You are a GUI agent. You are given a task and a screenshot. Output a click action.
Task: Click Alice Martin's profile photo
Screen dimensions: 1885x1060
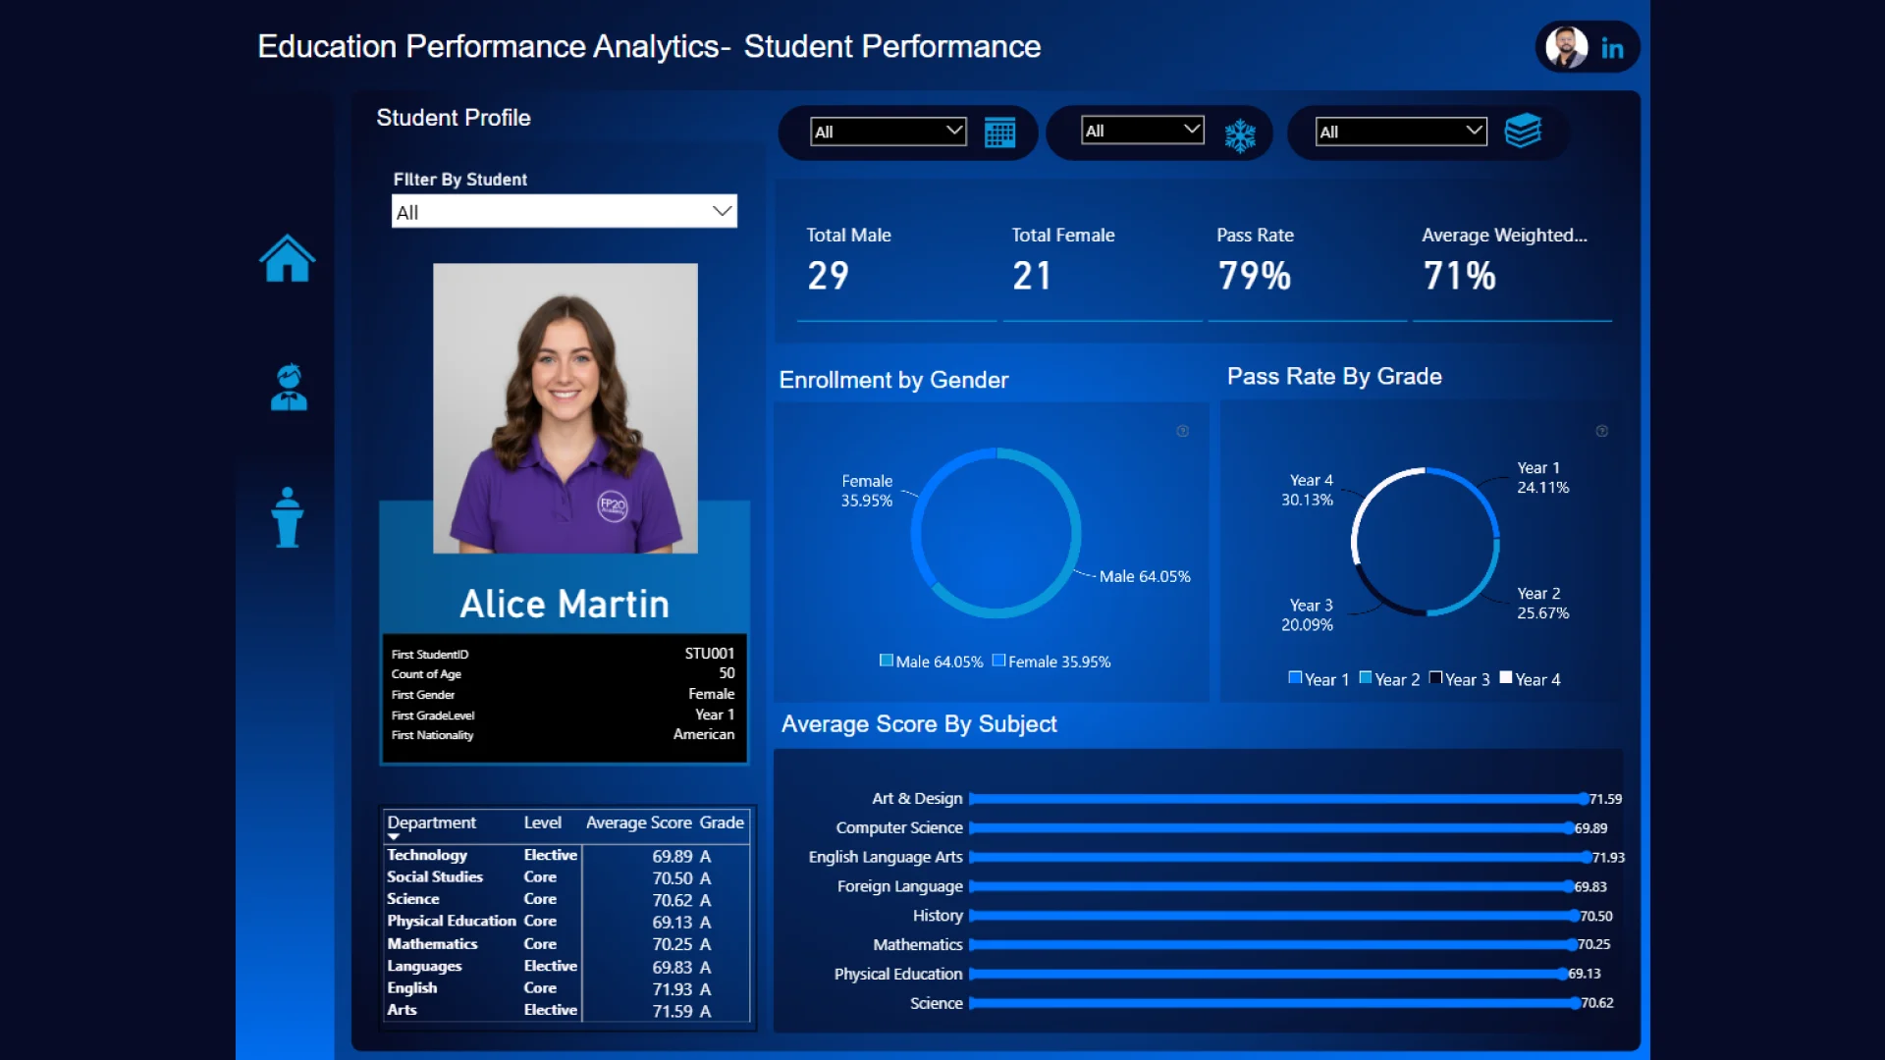pyautogui.click(x=565, y=407)
